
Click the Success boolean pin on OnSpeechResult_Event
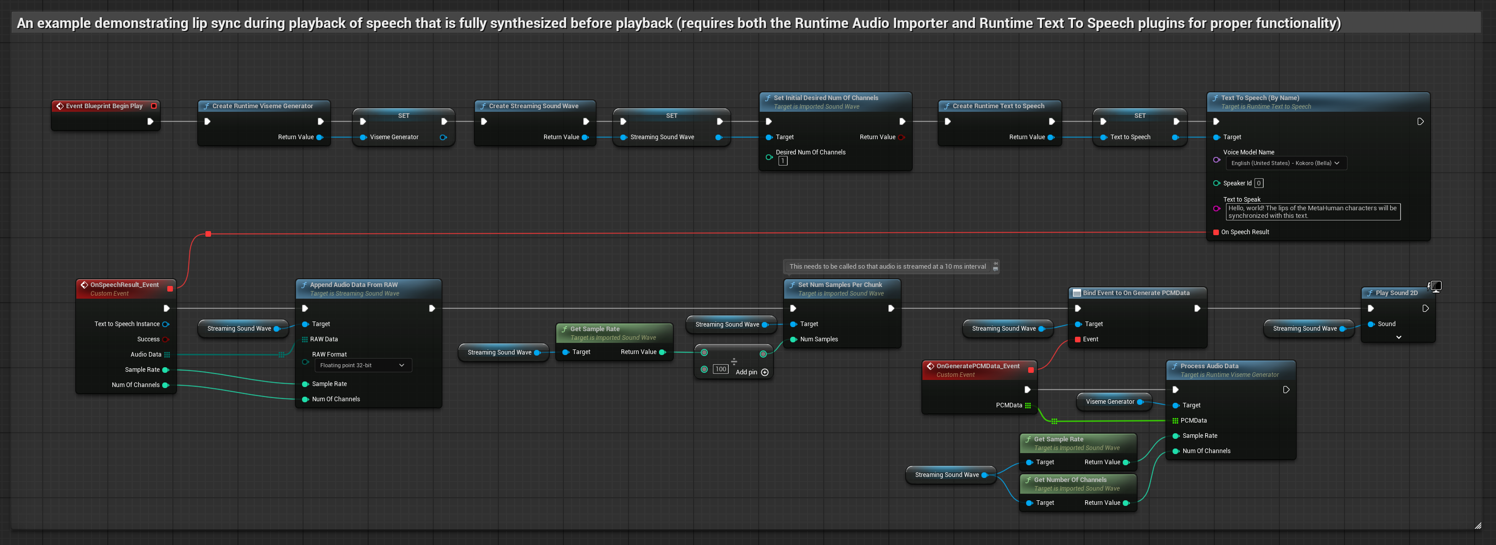pos(165,339)
